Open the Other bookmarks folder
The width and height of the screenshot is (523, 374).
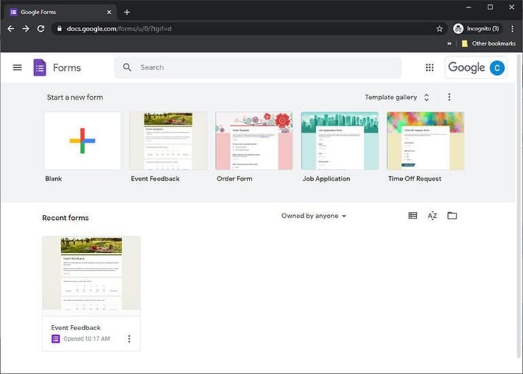pyautogui.click(x=488, y=44)
